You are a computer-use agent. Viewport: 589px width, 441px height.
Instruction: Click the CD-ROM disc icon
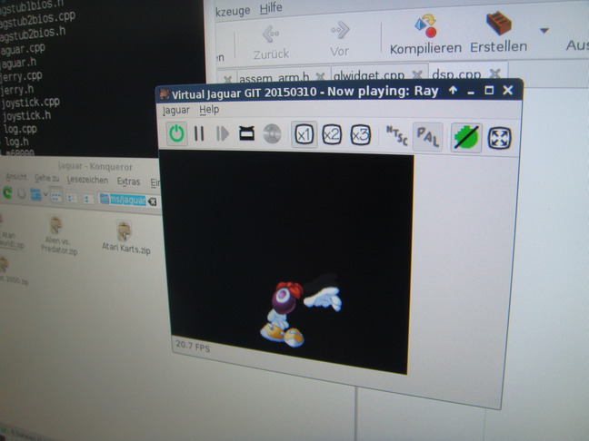pyautogui.click(x=270, y=134)
